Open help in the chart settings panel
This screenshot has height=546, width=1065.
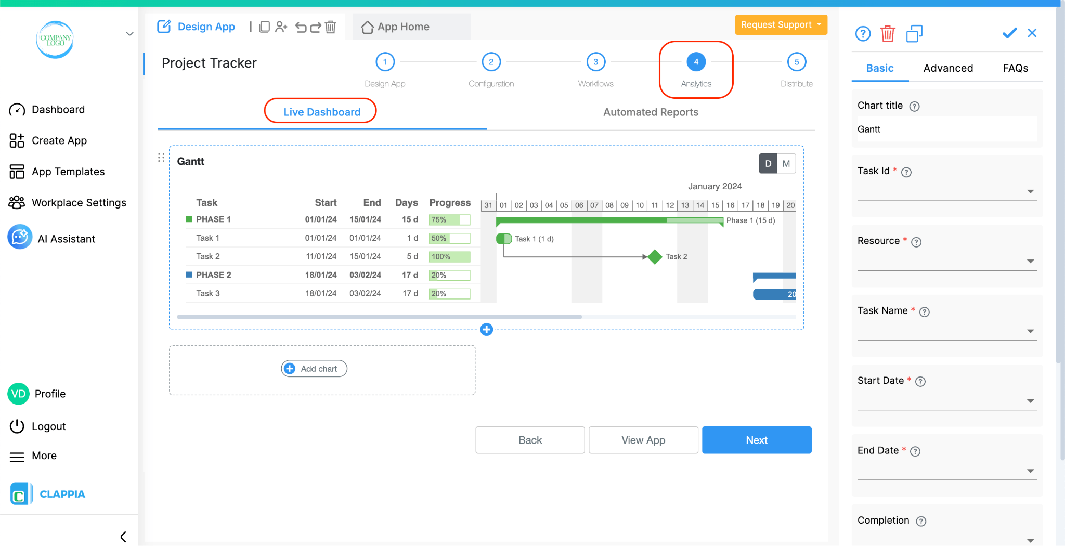[863, 34]
